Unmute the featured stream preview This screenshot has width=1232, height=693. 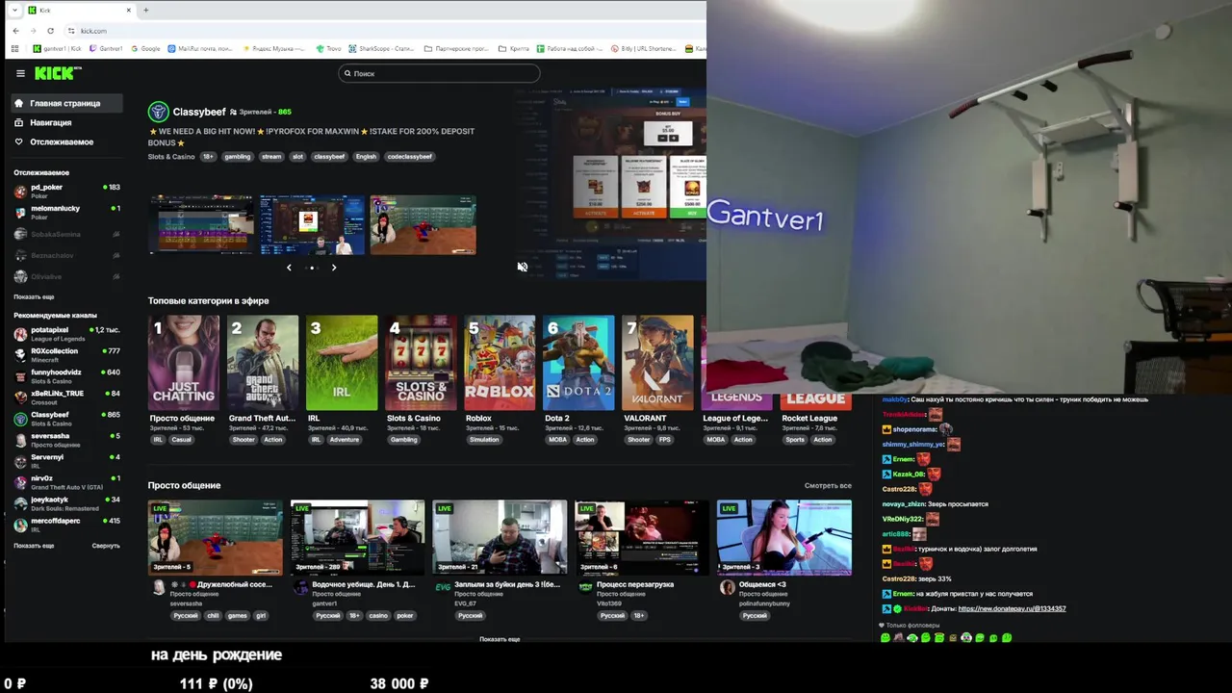click(x=522, y=267)
